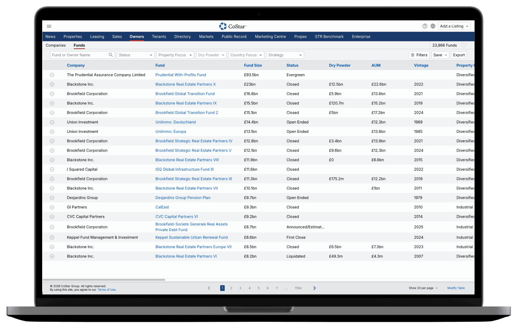Click the help question mark icon

click(425, 26)
